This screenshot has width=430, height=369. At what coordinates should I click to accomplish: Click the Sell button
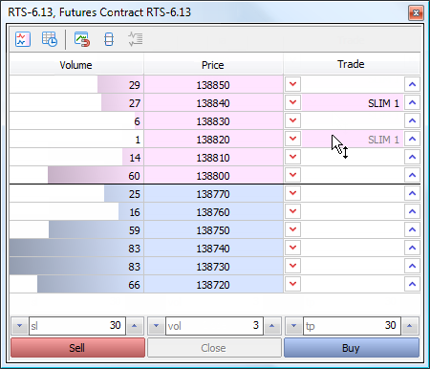click(x=77, y=348)
